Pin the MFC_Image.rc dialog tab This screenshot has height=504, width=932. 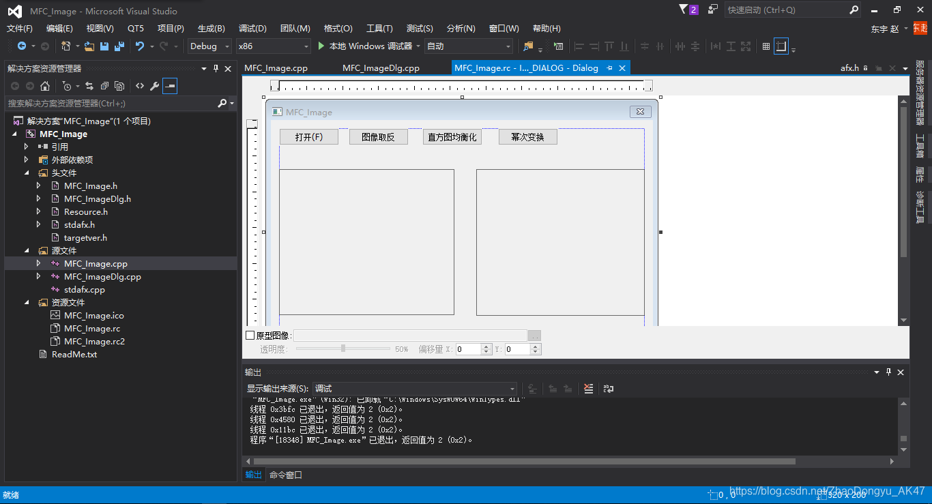tap(609, 68)
